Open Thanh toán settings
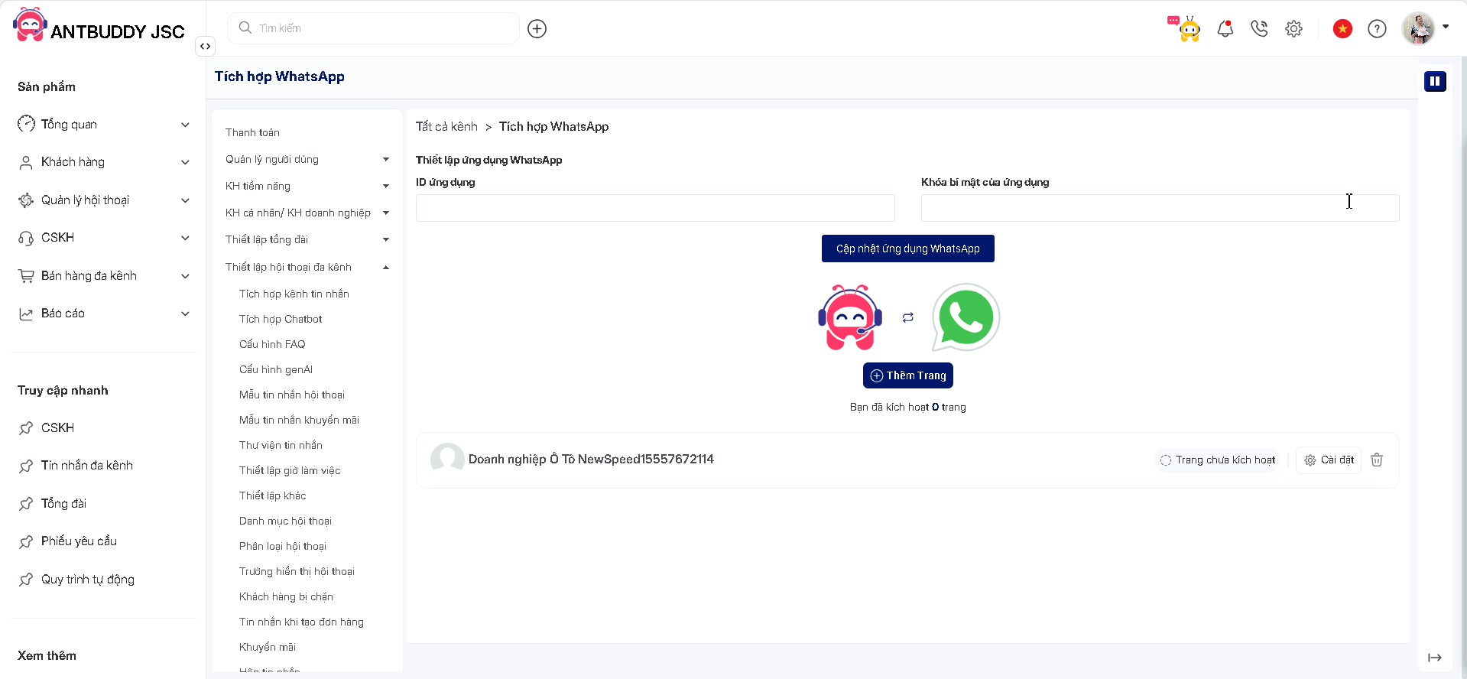Image resolution: width=1467 pixels, height=679 pixels. [x=252, y=132]
